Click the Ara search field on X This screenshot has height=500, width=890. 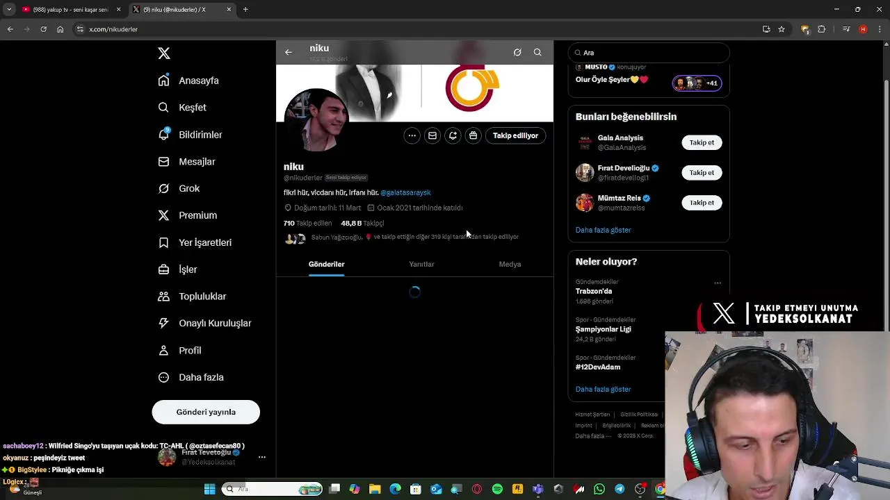649,53
